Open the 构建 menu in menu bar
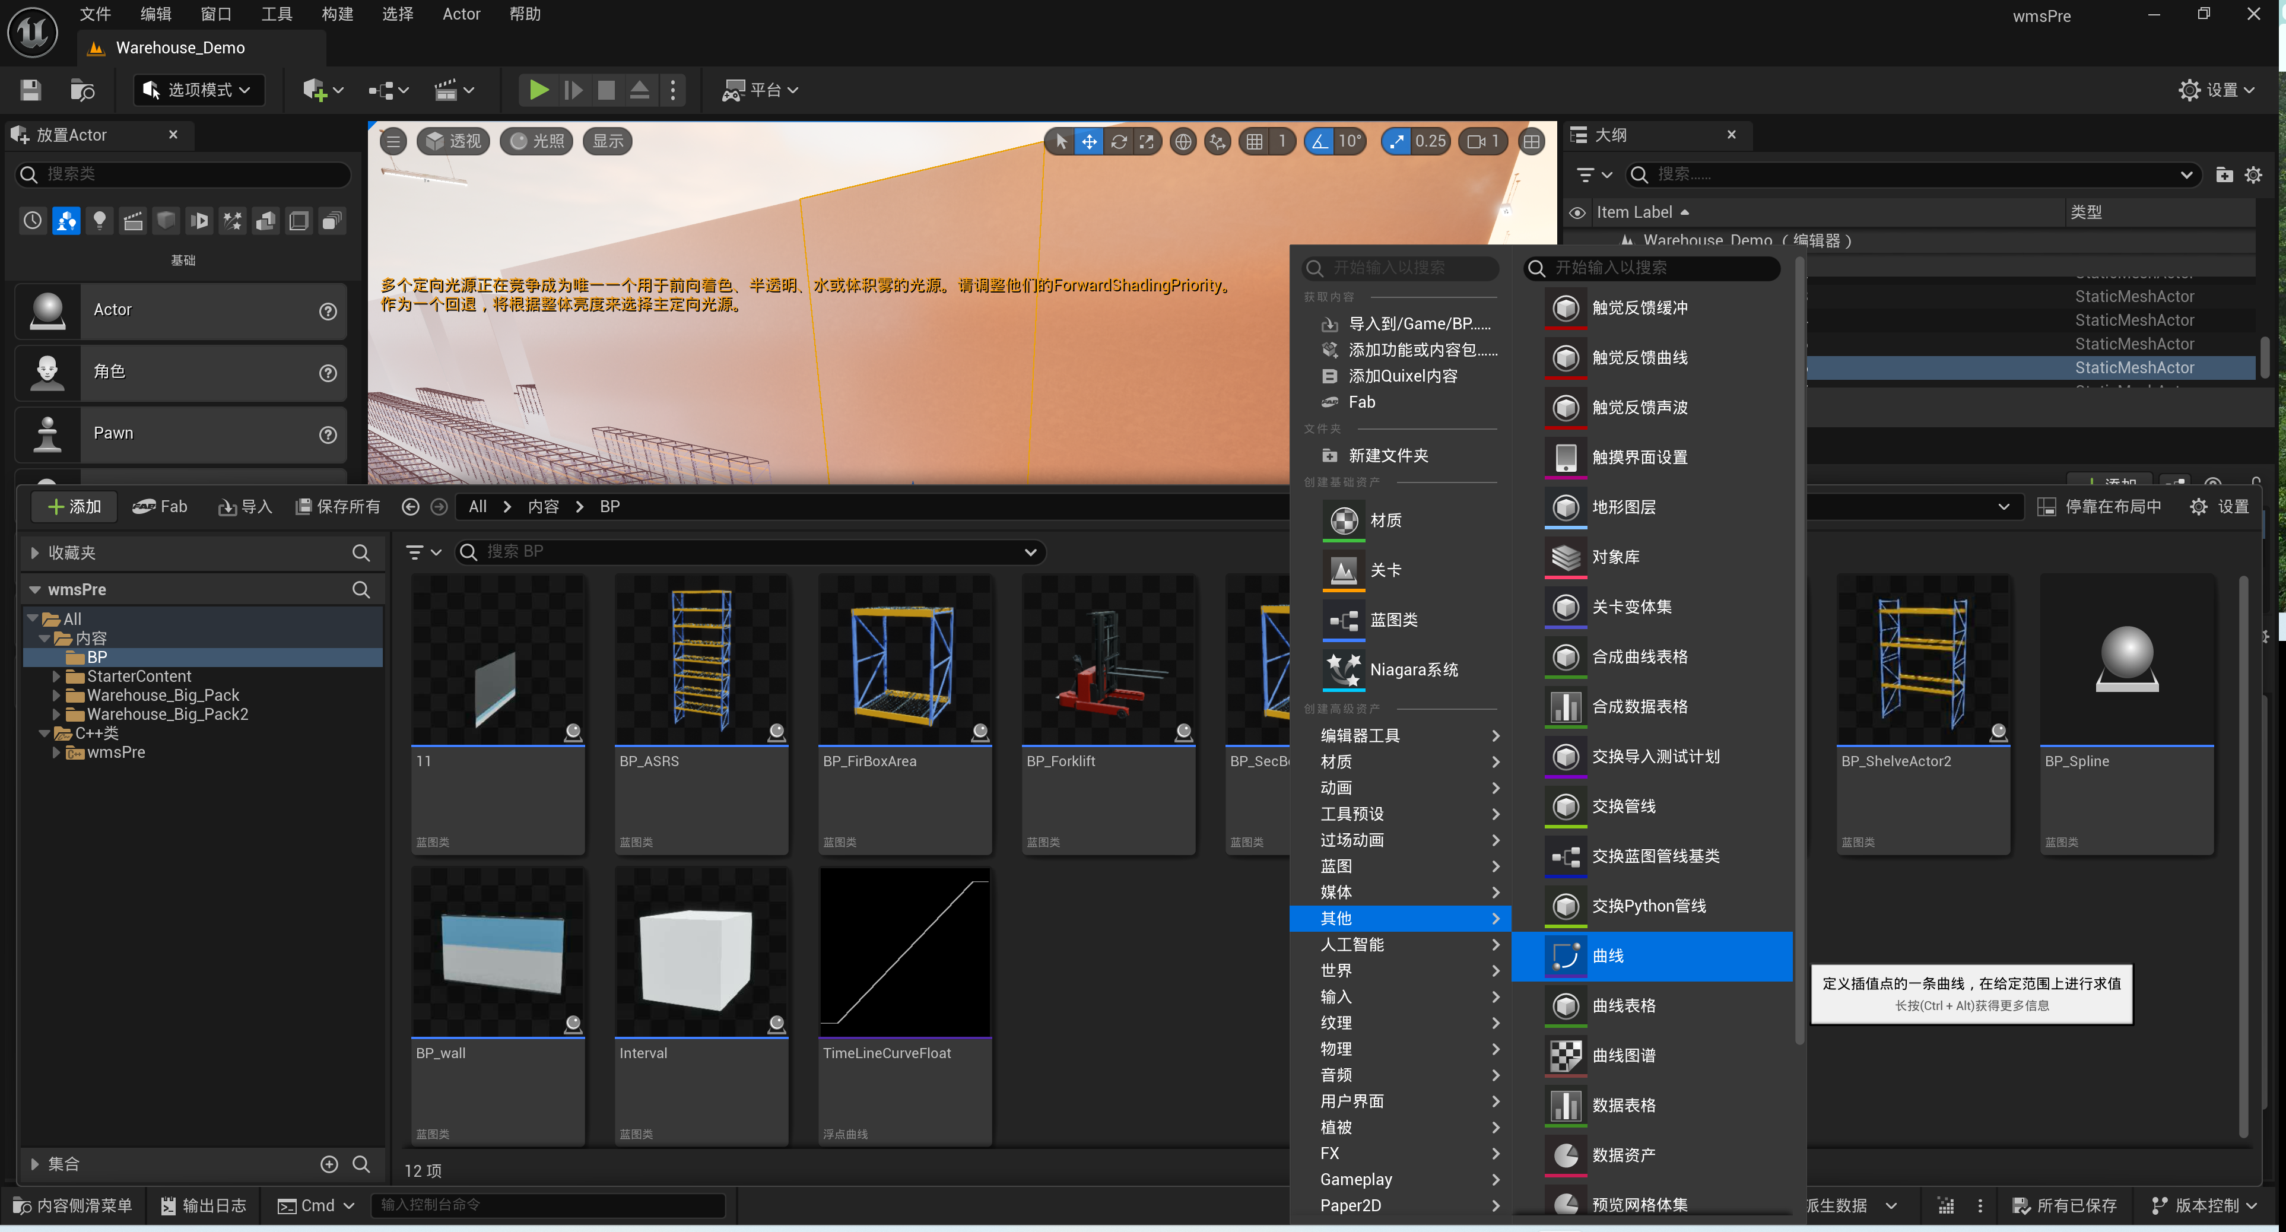This screenshot has width=2286, height=1232. point(337,13)
